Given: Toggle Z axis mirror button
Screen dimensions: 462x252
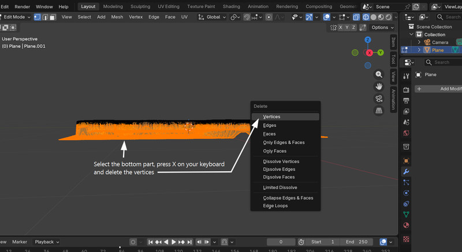Looking at the screenshot, I should click(x=353, y=27).
